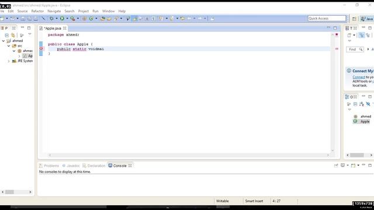
Task: Switch to the Declaration tab
Action: click(93, 166)
